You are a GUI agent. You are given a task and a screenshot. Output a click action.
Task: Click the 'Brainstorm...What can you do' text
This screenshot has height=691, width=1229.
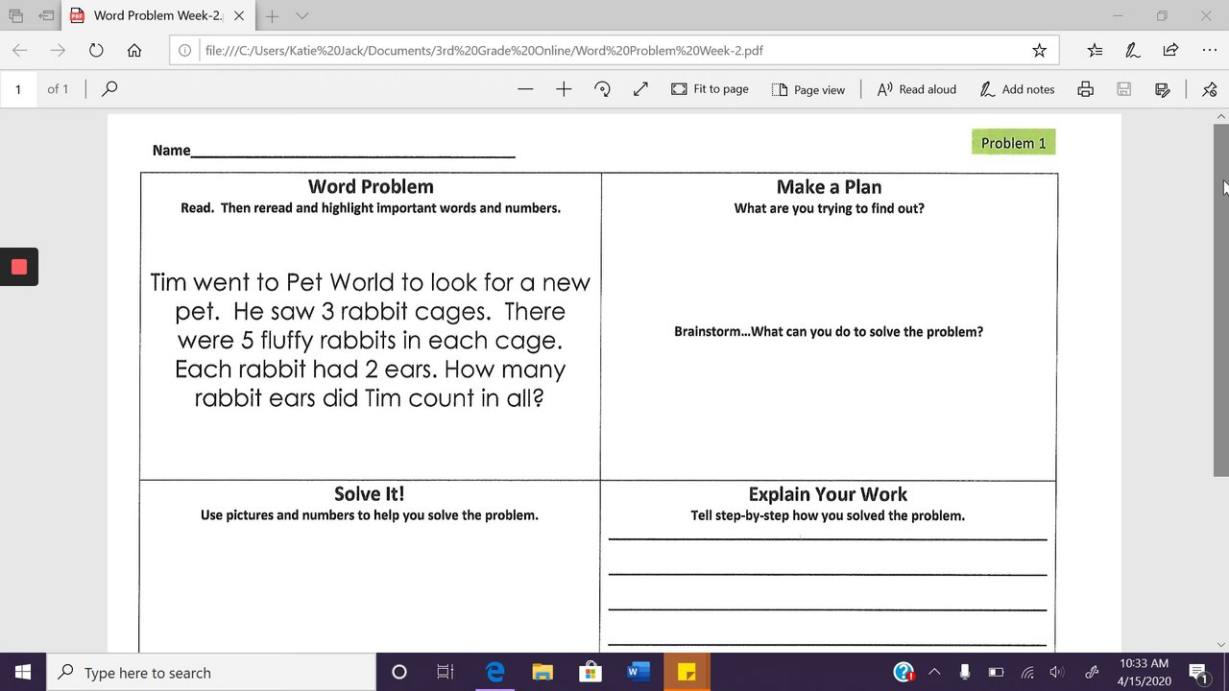[829, 332]
